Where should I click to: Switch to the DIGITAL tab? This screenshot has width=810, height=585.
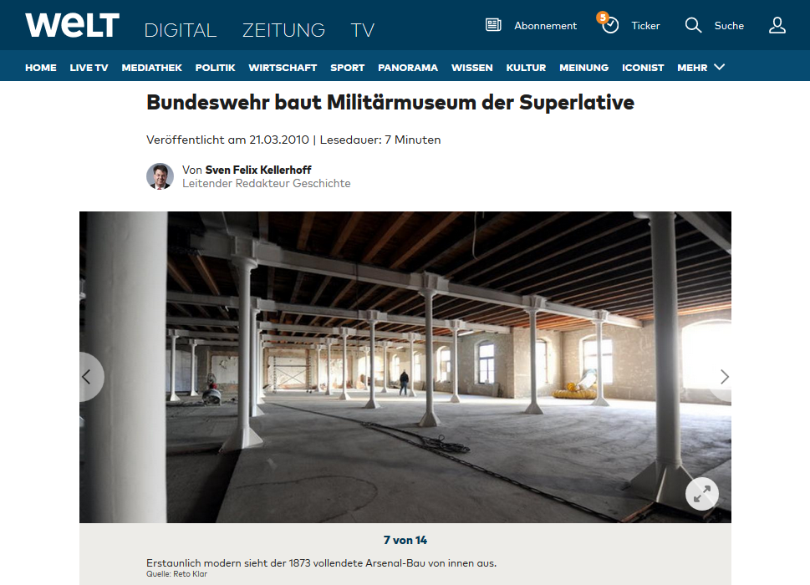point(181,30)
